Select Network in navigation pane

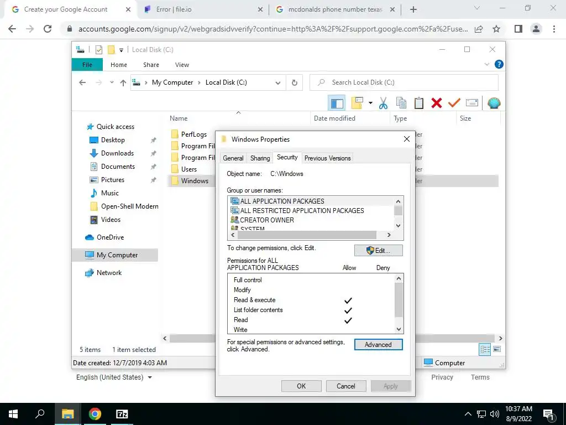pyautogui.click(x=109, y=273)
